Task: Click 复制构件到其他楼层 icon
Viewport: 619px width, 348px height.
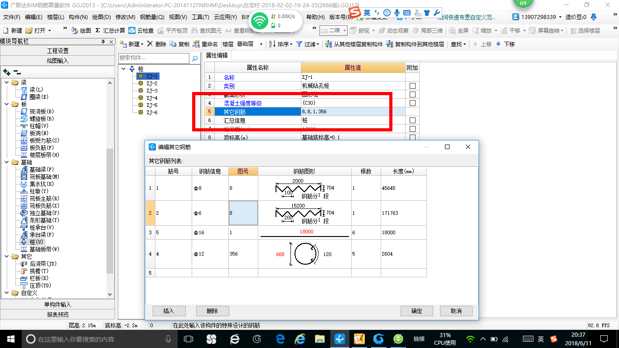Action: click(x=416, y=44)
